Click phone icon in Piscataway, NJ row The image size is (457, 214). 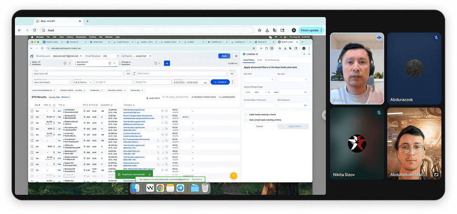point(158,128)
